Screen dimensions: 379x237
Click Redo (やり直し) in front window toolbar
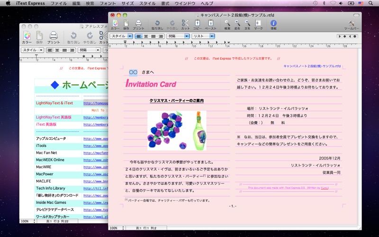pyautogui.click(x=172, y=25)
